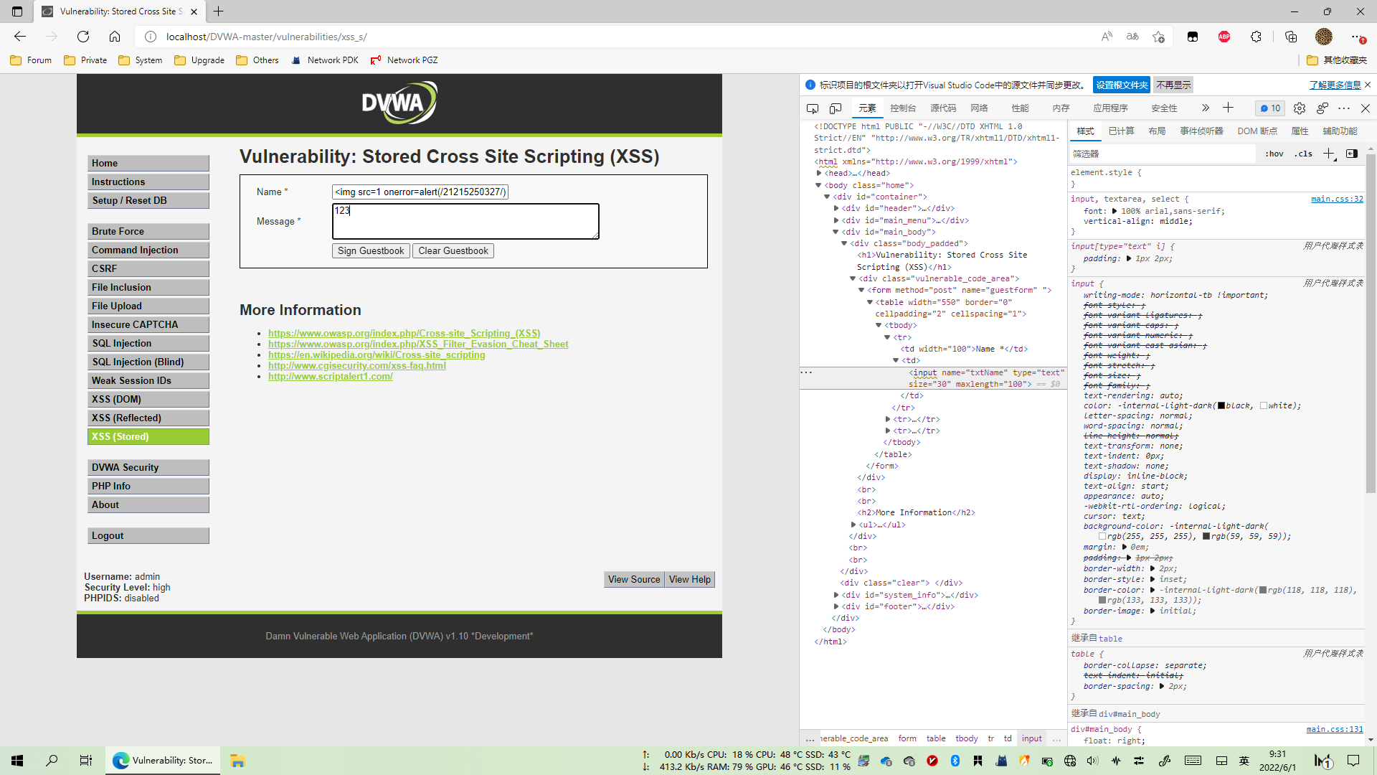
Task: Open DevTools settings gear icon
Action: pos(1300,108)
